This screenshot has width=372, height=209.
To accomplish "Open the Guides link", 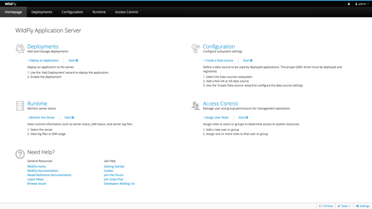I will click(108, 170).
